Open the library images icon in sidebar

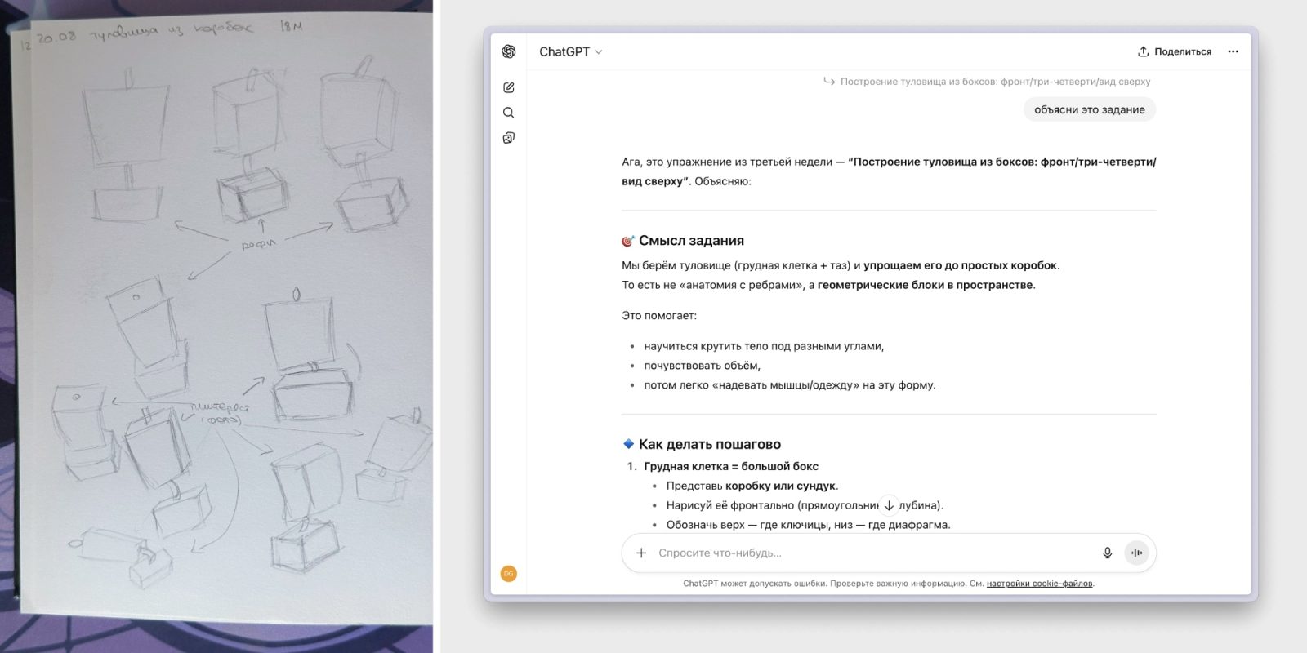point(508,138)
